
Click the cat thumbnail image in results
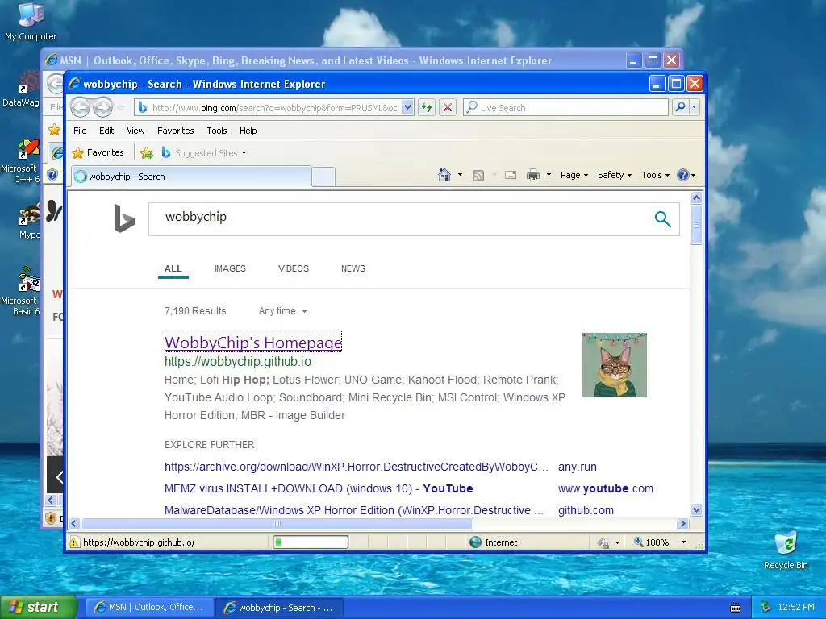click(614, 365)
